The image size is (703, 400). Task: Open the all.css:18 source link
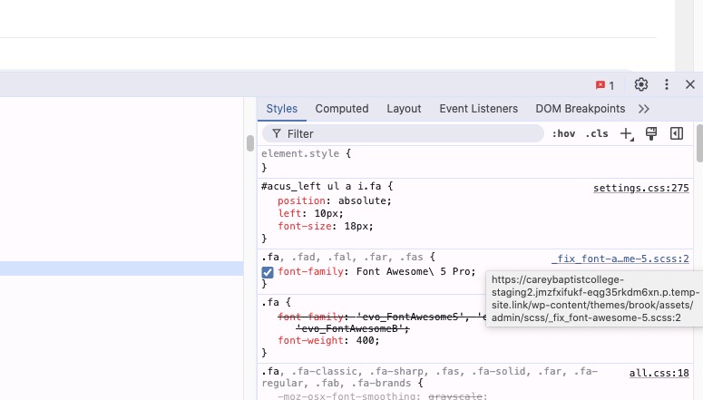pos(659,373)
